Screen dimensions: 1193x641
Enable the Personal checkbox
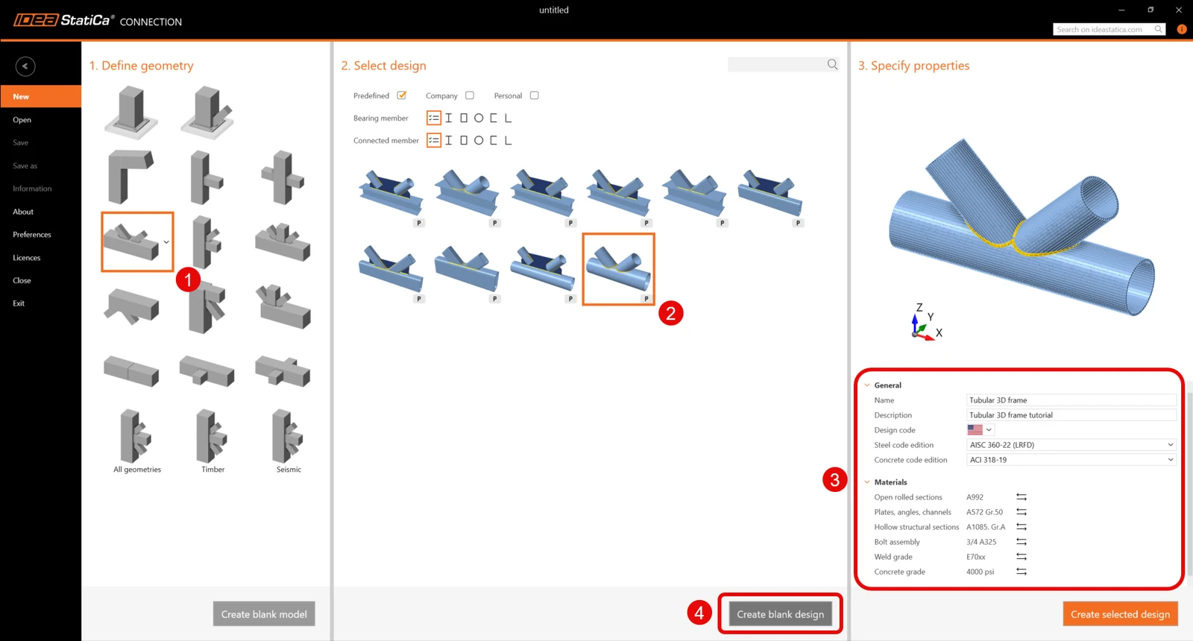[534, 95]
